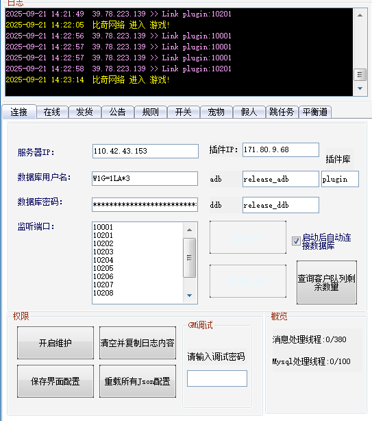Image resolution: width=372 pixels, height=421 pixels.
Task: Click the 插件库 label
Action: pyautogui.click(x=338, y=160)
